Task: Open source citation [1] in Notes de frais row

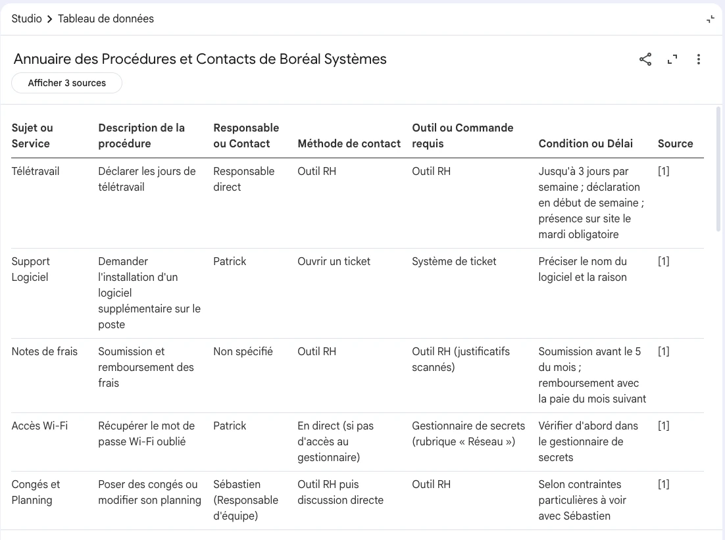Action: 664,351
